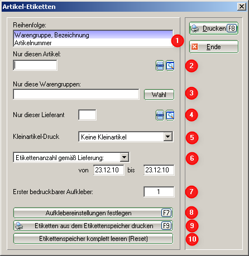This screenshot has width=249, height=256.
Task: Click Keine Kleinartikel combo box
Action: coord(126,137)
